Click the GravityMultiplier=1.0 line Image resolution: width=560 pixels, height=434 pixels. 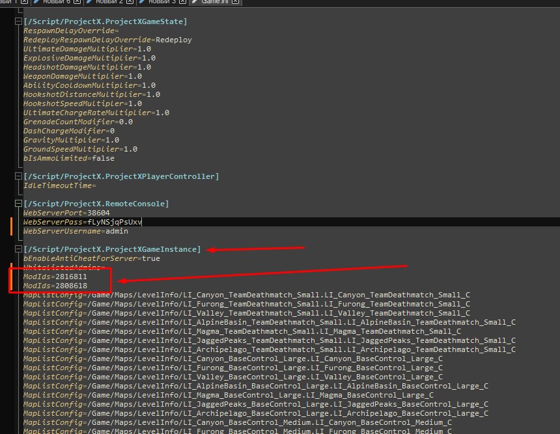71,140
